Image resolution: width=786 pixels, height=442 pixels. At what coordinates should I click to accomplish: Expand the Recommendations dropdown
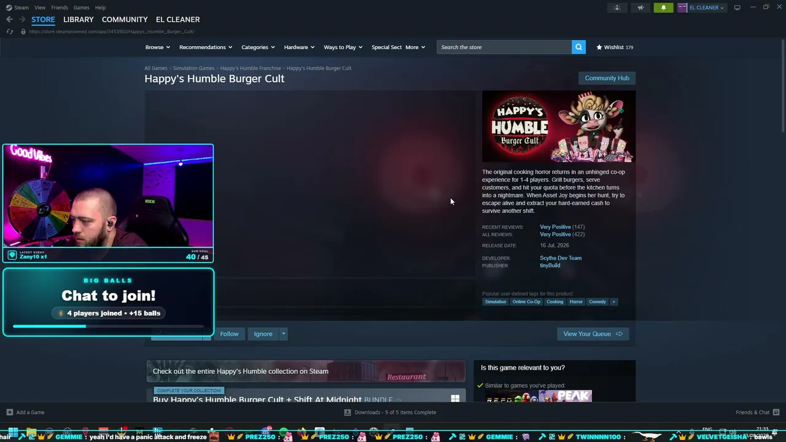[x=206, y=47]
